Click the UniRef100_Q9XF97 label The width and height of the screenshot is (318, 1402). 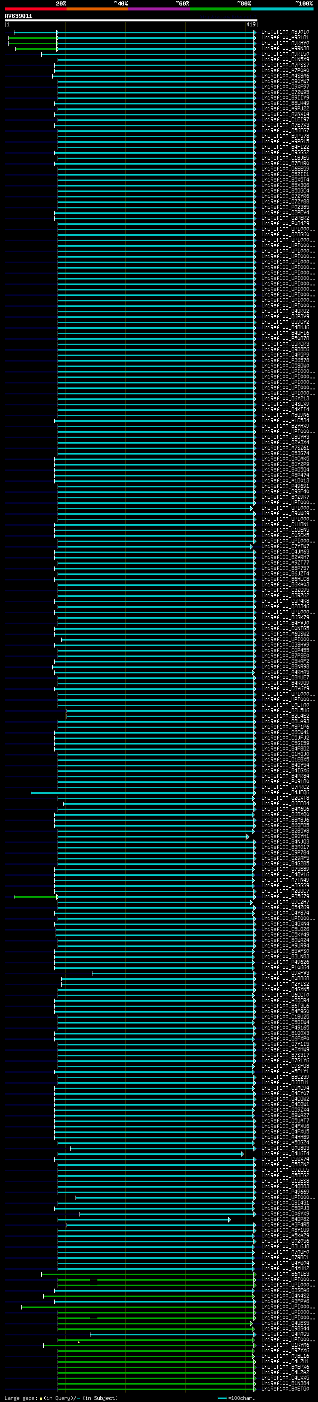click(x=285, y=87)
